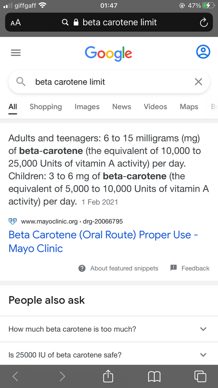The width and height of the screenshot is (218, 388).
Task: Tap the magnifier icon in search box
Action: (21, 81)
